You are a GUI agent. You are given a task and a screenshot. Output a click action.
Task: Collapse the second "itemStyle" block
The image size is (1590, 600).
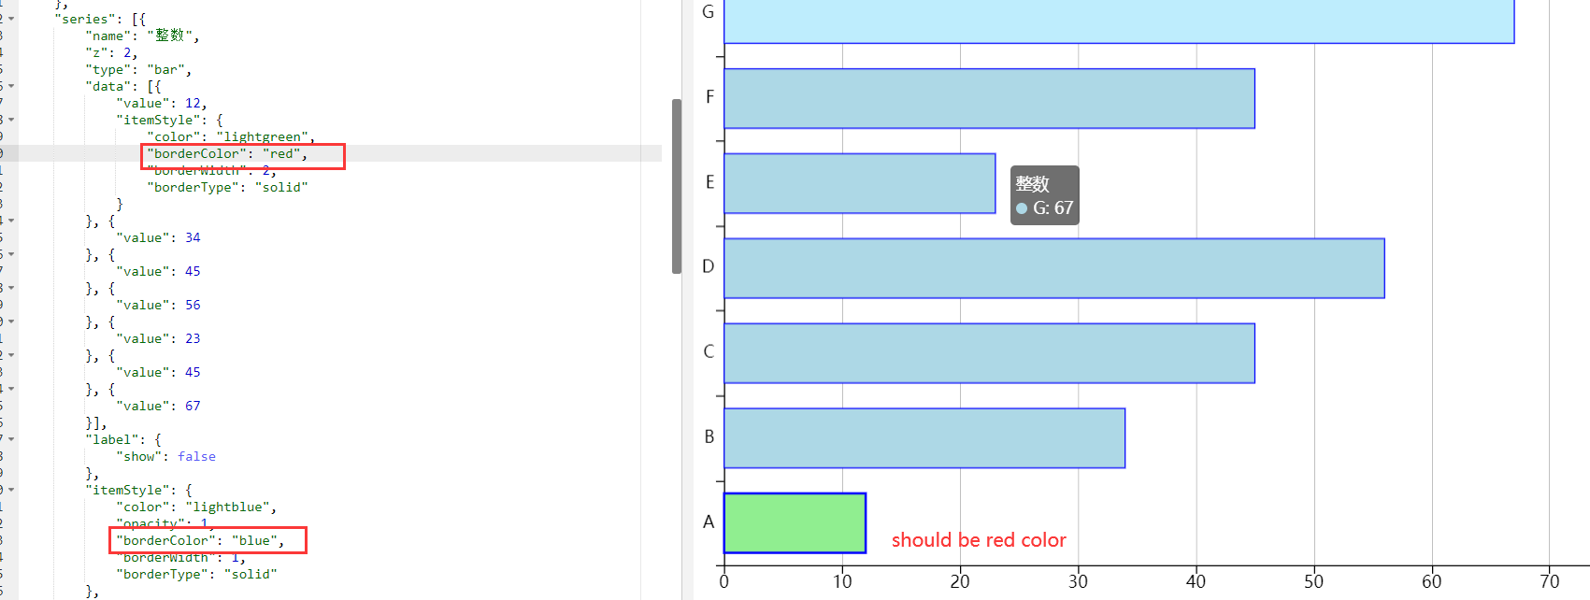click(x=9, y=489)
